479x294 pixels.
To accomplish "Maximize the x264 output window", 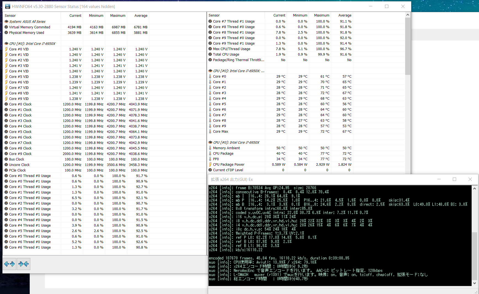I will 454,179.
